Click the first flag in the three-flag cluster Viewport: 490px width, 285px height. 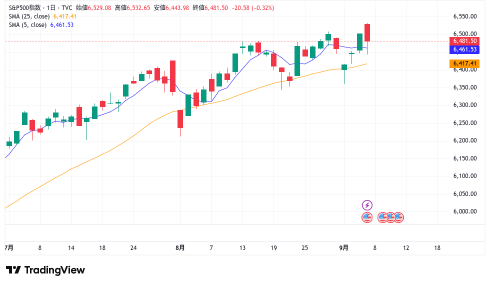pos(382,217)
